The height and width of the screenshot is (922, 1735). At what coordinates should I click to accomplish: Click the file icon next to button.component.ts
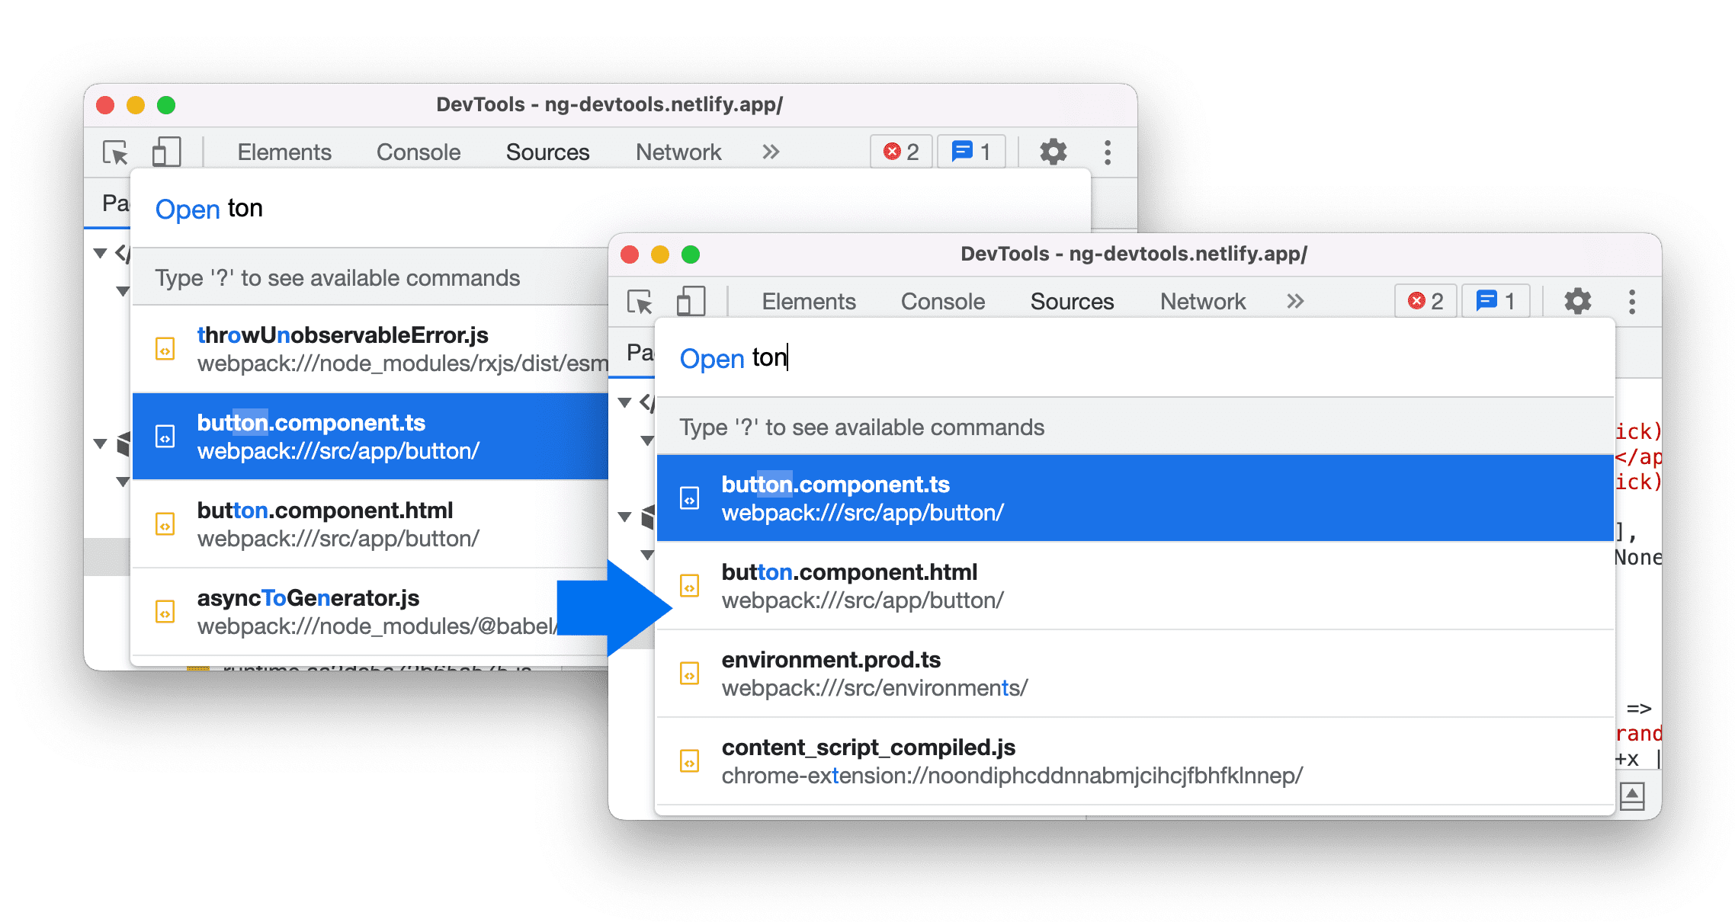point(690,498)
